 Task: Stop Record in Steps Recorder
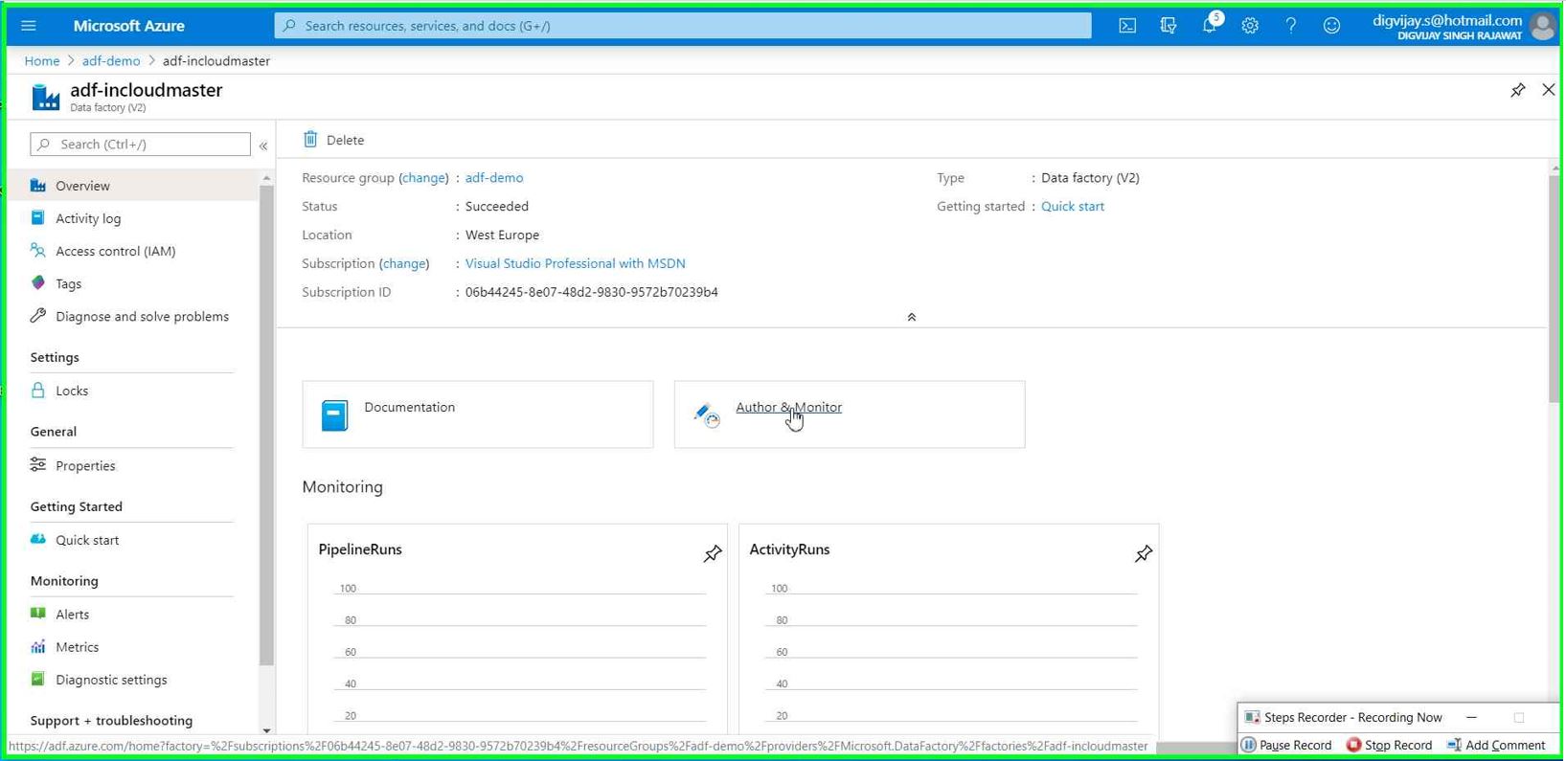coord(1389,745)
